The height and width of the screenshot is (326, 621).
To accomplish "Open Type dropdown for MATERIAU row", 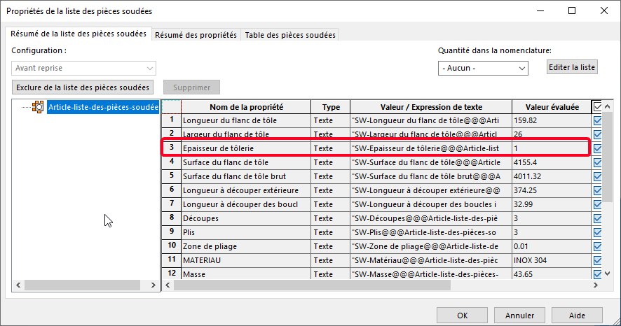I will coord(329,260).
